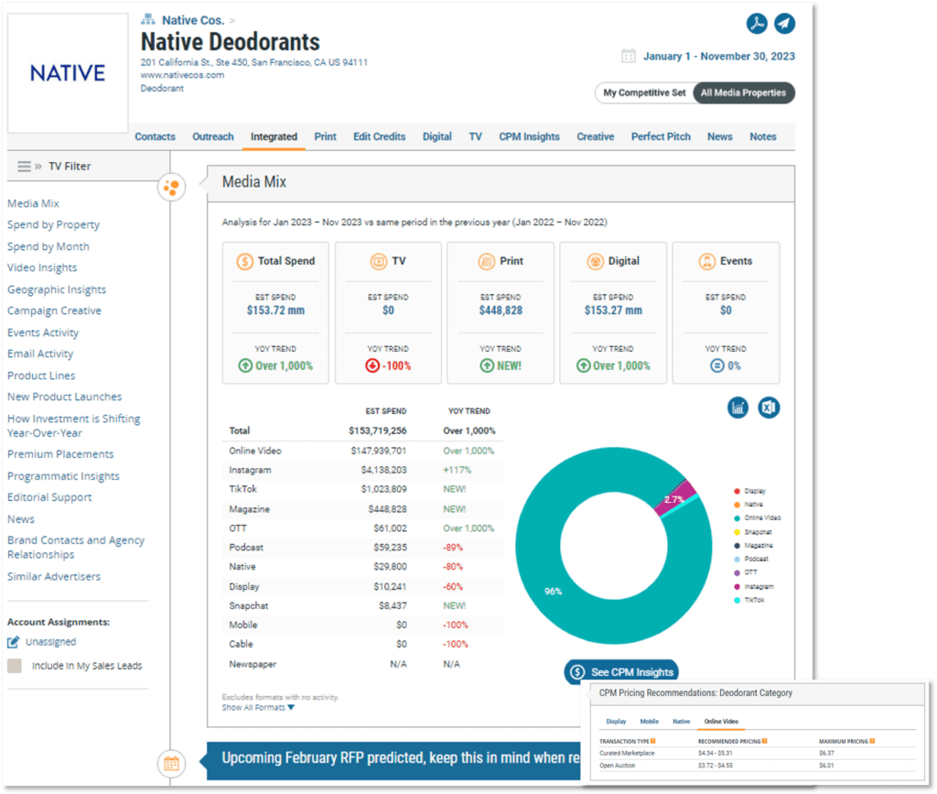This screenshot has width=937, height=794.
Task: Click the upcoming February RFP banner
Action: 393,760
